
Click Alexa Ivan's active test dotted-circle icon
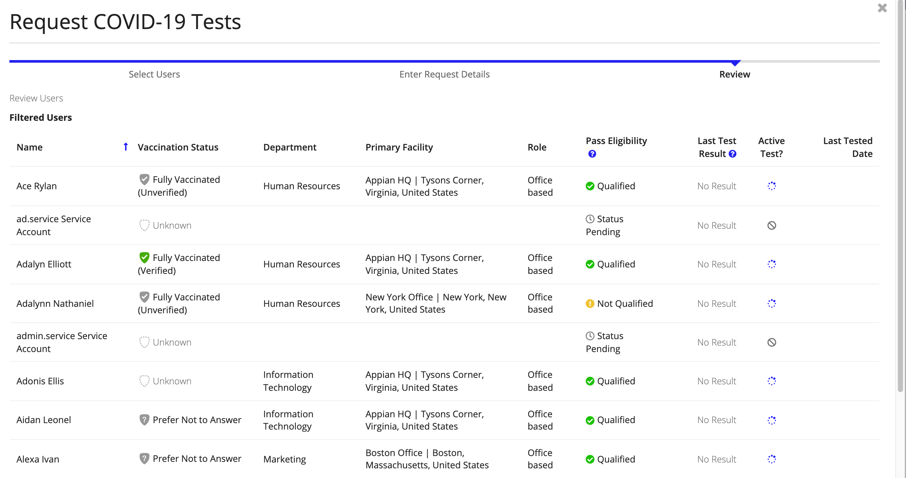click(x=771, y=459)
